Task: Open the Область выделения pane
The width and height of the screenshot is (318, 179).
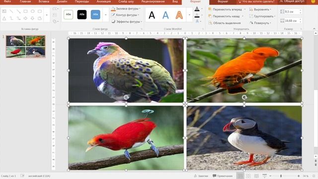Action: (225, 23)
